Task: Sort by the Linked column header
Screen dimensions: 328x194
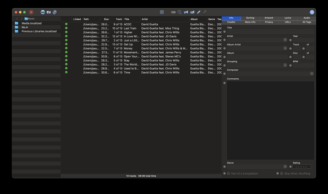Action: pyautogui.click(x=77, y=19)
